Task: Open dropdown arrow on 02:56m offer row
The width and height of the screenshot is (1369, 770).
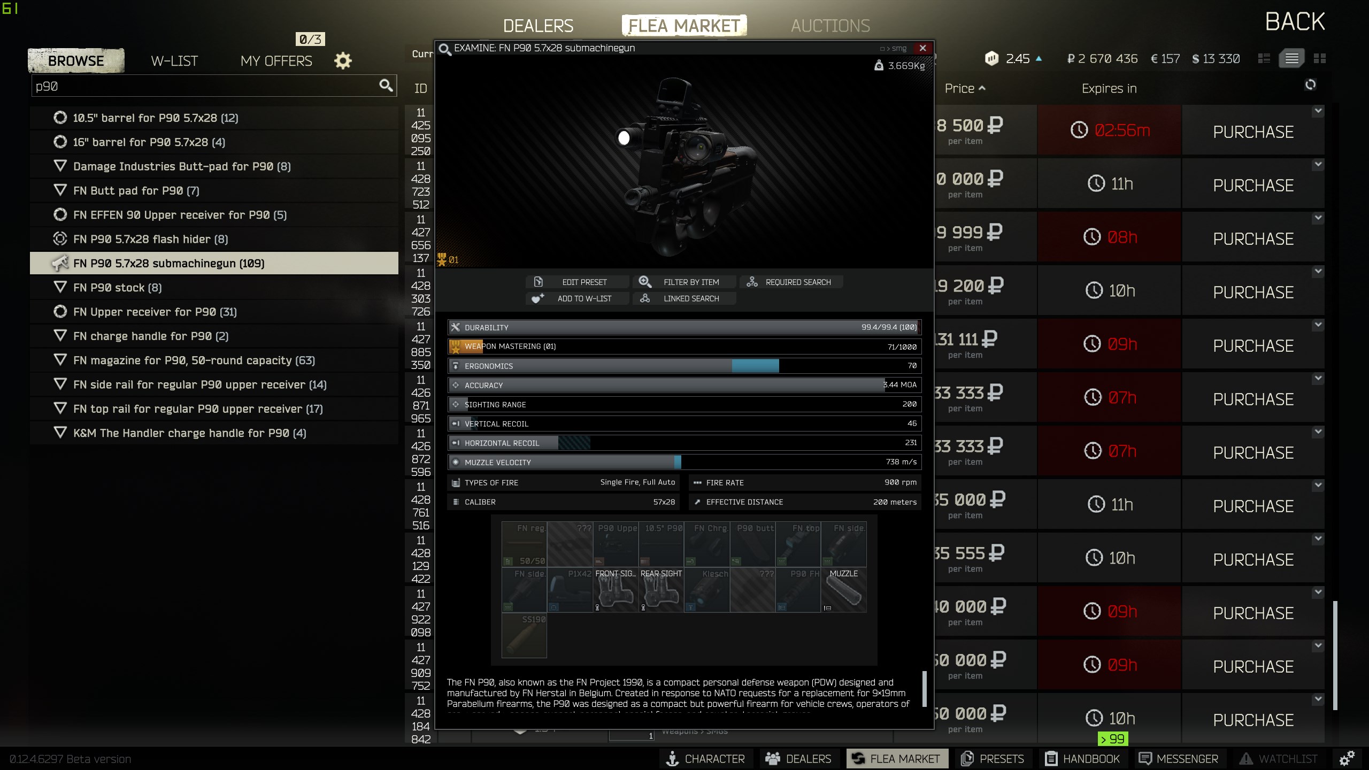Action: click(x=1318, y=111)
